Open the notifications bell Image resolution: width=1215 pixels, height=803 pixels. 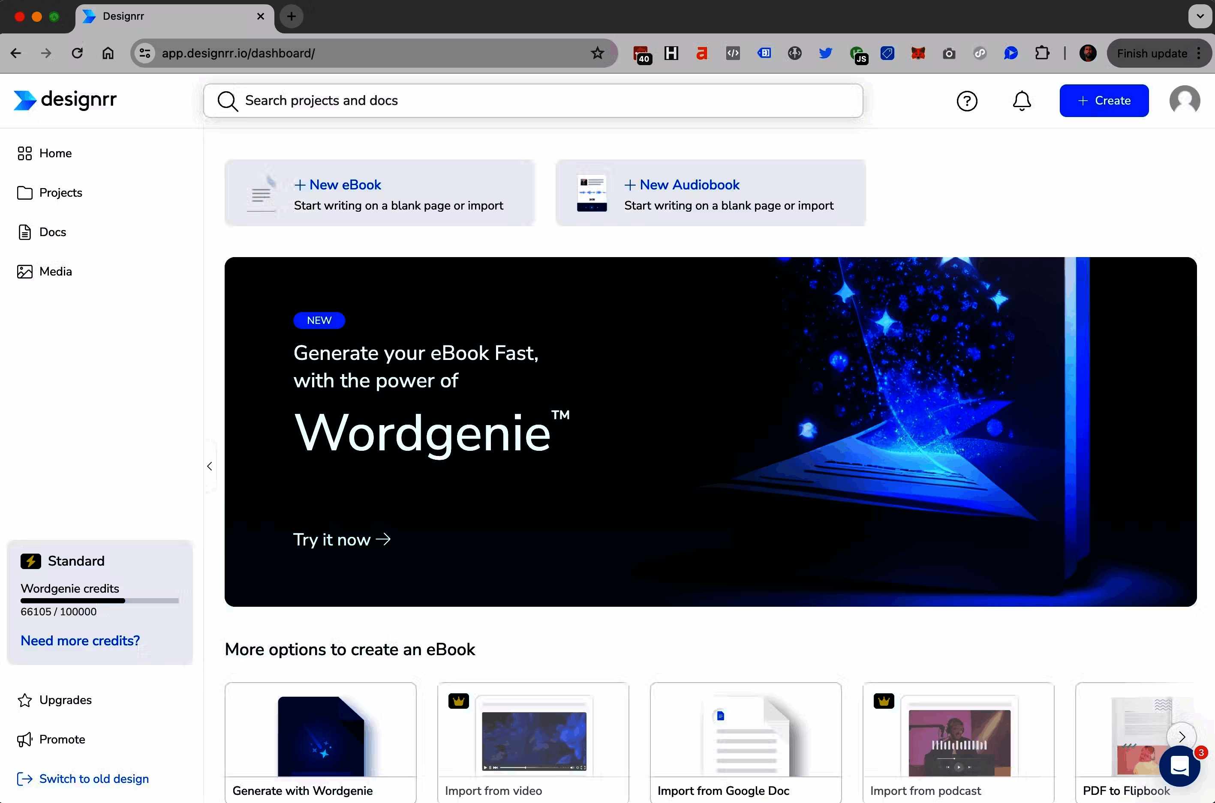tap(1021, 101)
